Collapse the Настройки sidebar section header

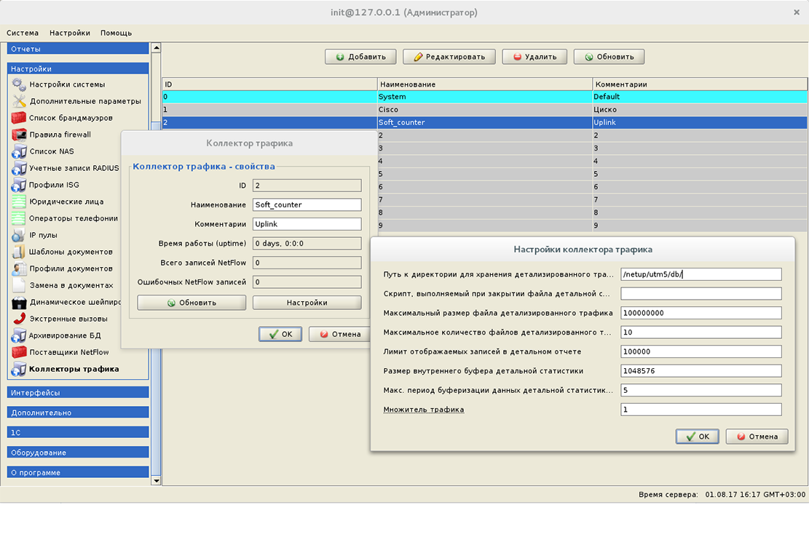click(x=78, y=68)
